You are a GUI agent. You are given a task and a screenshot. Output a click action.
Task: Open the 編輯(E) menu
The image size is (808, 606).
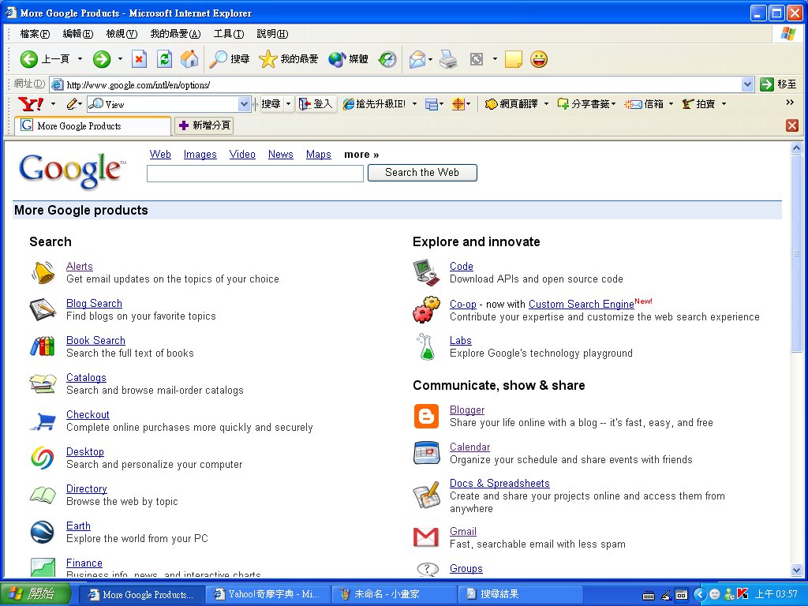pos(78,34)
